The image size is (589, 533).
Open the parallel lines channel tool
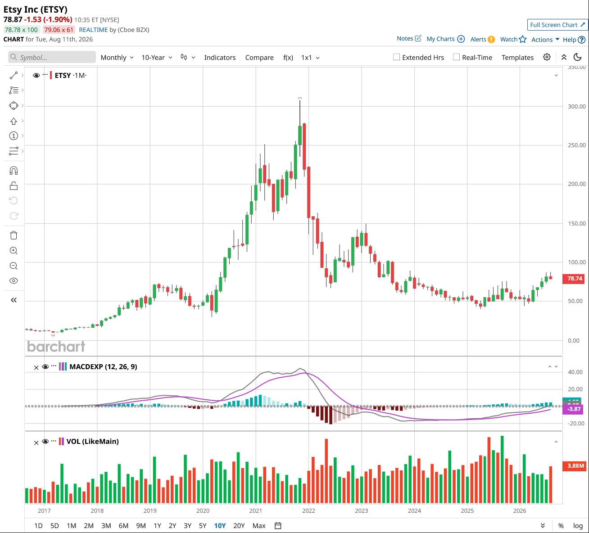[x=14, y=151]
